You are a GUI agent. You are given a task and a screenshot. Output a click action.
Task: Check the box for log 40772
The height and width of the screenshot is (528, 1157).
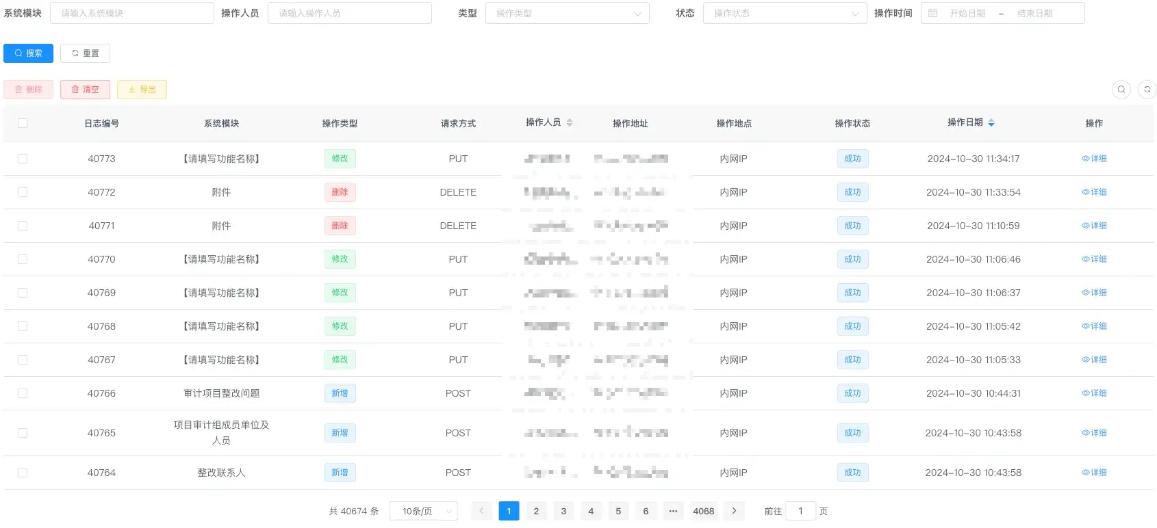[23, 192]
